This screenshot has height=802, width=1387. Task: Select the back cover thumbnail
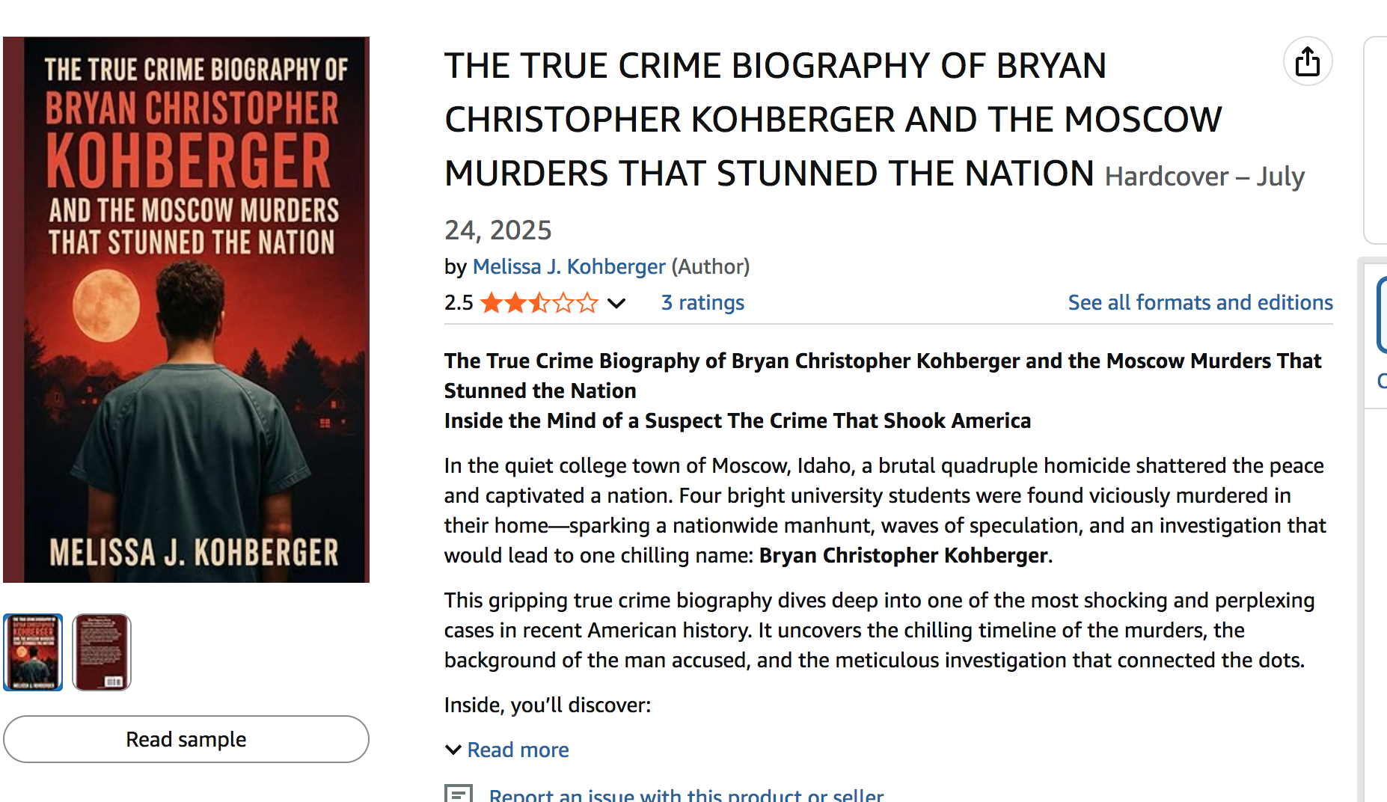(102, 652)
